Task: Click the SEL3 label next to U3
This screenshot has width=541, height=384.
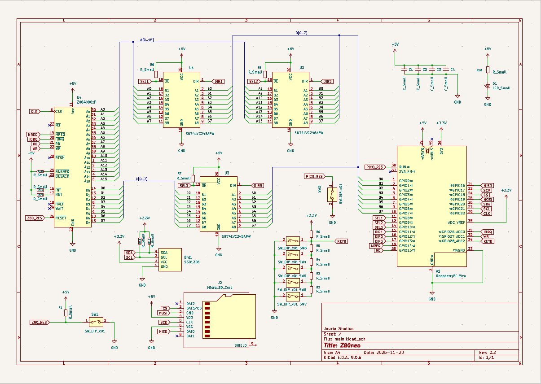Action: coord(184,185)
